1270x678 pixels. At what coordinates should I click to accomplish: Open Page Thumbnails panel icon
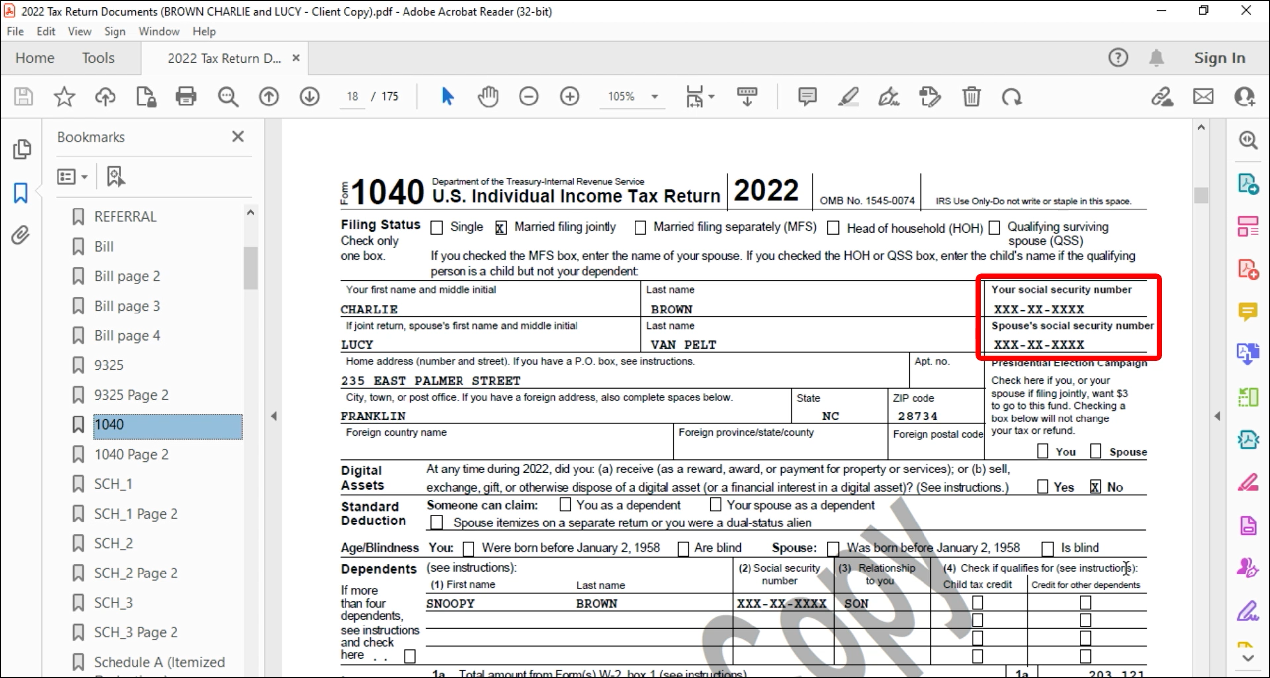coord(21,149)
